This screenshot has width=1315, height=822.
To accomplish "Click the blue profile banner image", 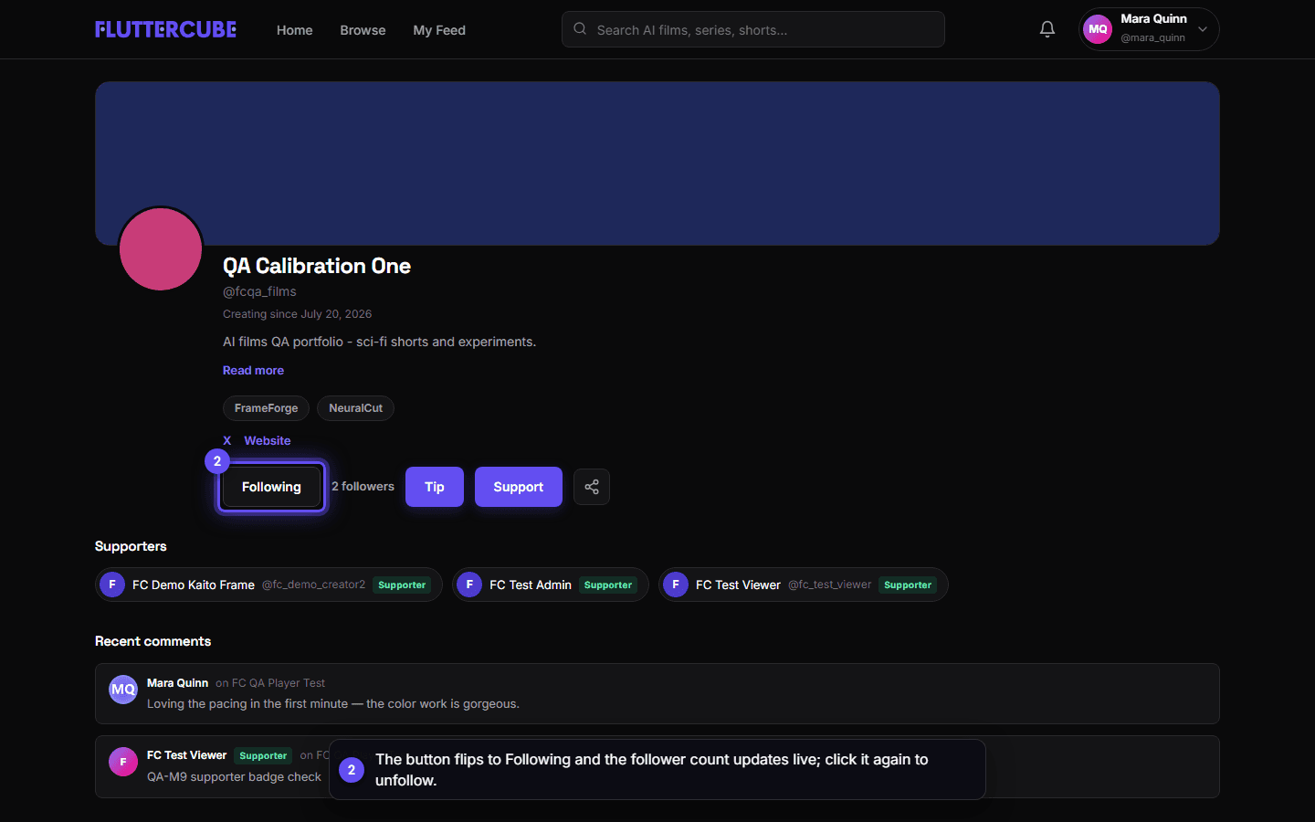I will 657,163.
